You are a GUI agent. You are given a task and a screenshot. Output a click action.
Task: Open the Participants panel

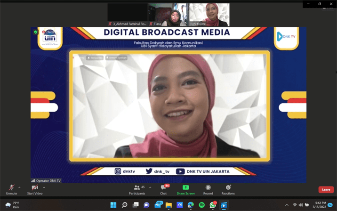coord(137,188)
